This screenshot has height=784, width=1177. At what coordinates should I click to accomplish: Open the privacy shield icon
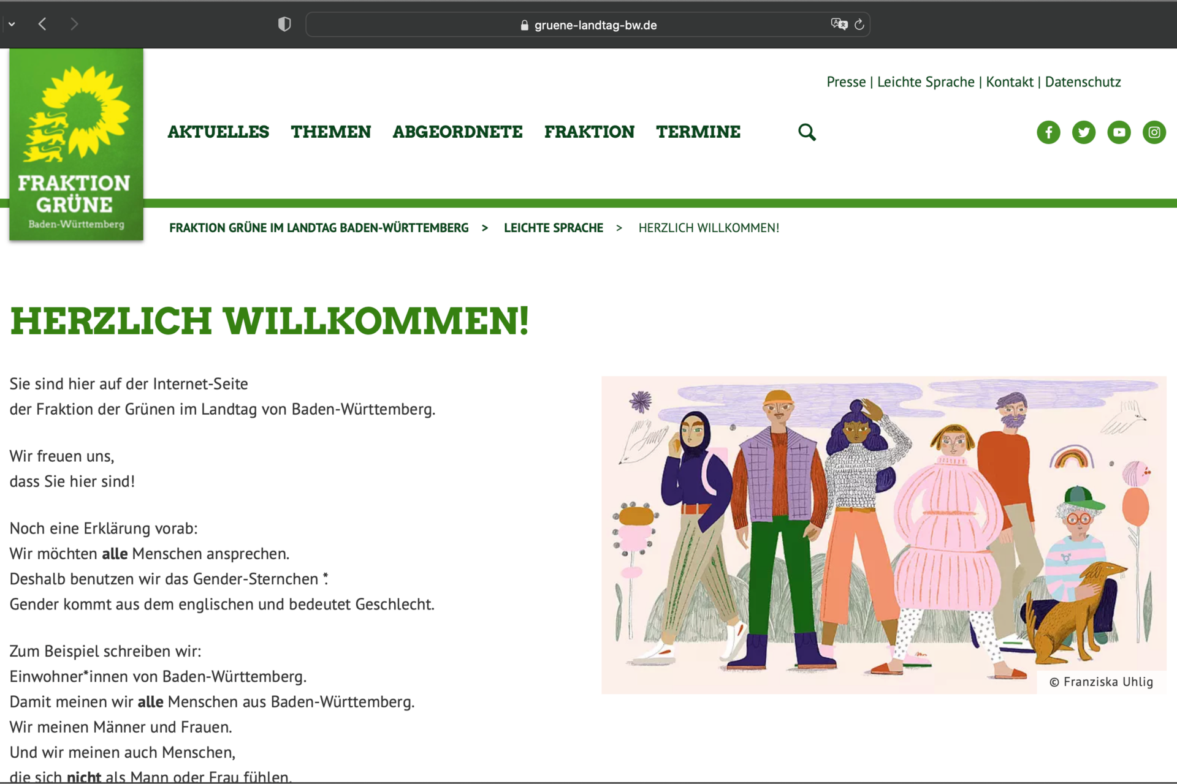tap(284, 24)
